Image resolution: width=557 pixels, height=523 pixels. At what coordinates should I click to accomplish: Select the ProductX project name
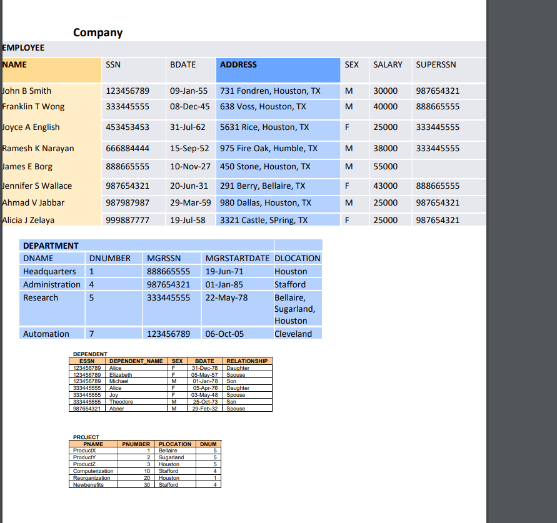coord(84,451)
